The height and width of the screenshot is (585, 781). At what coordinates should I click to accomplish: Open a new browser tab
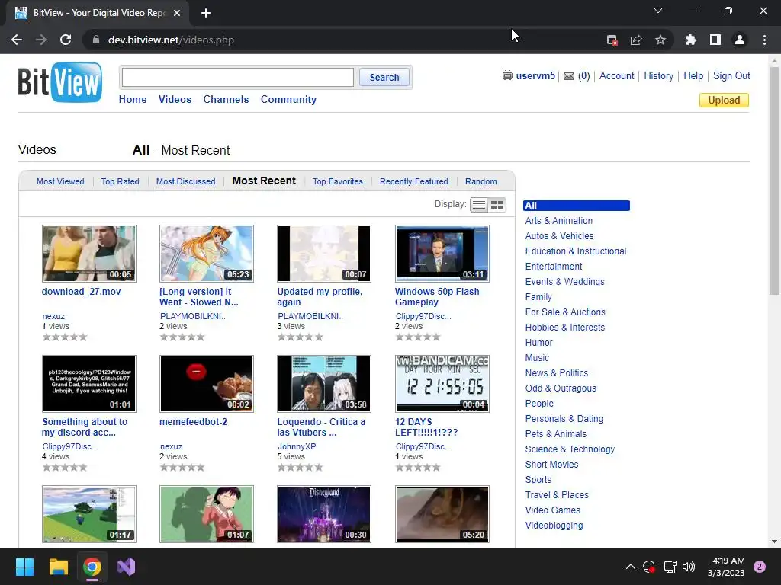point(206,13)
